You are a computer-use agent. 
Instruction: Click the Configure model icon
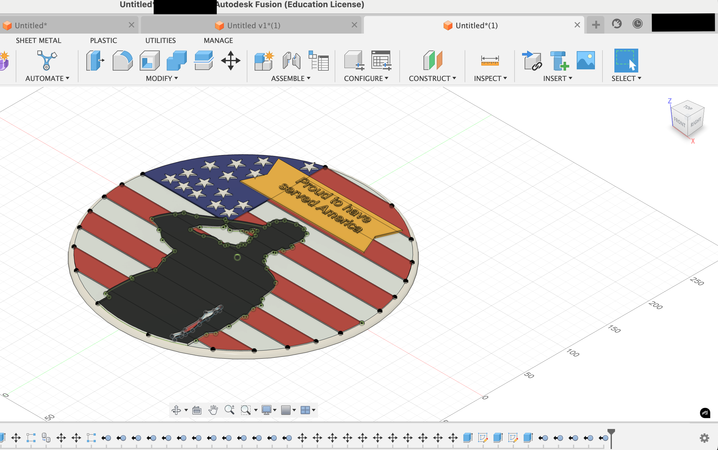[x=354, y=60]
